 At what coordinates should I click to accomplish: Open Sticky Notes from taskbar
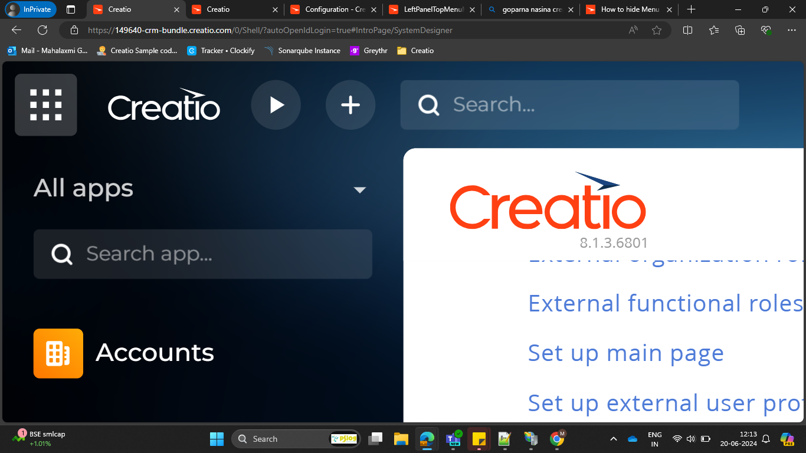pyautogui.click(x=479, y=439)
